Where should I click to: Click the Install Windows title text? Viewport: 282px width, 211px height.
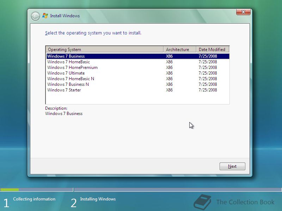click(x=65, y=16)
